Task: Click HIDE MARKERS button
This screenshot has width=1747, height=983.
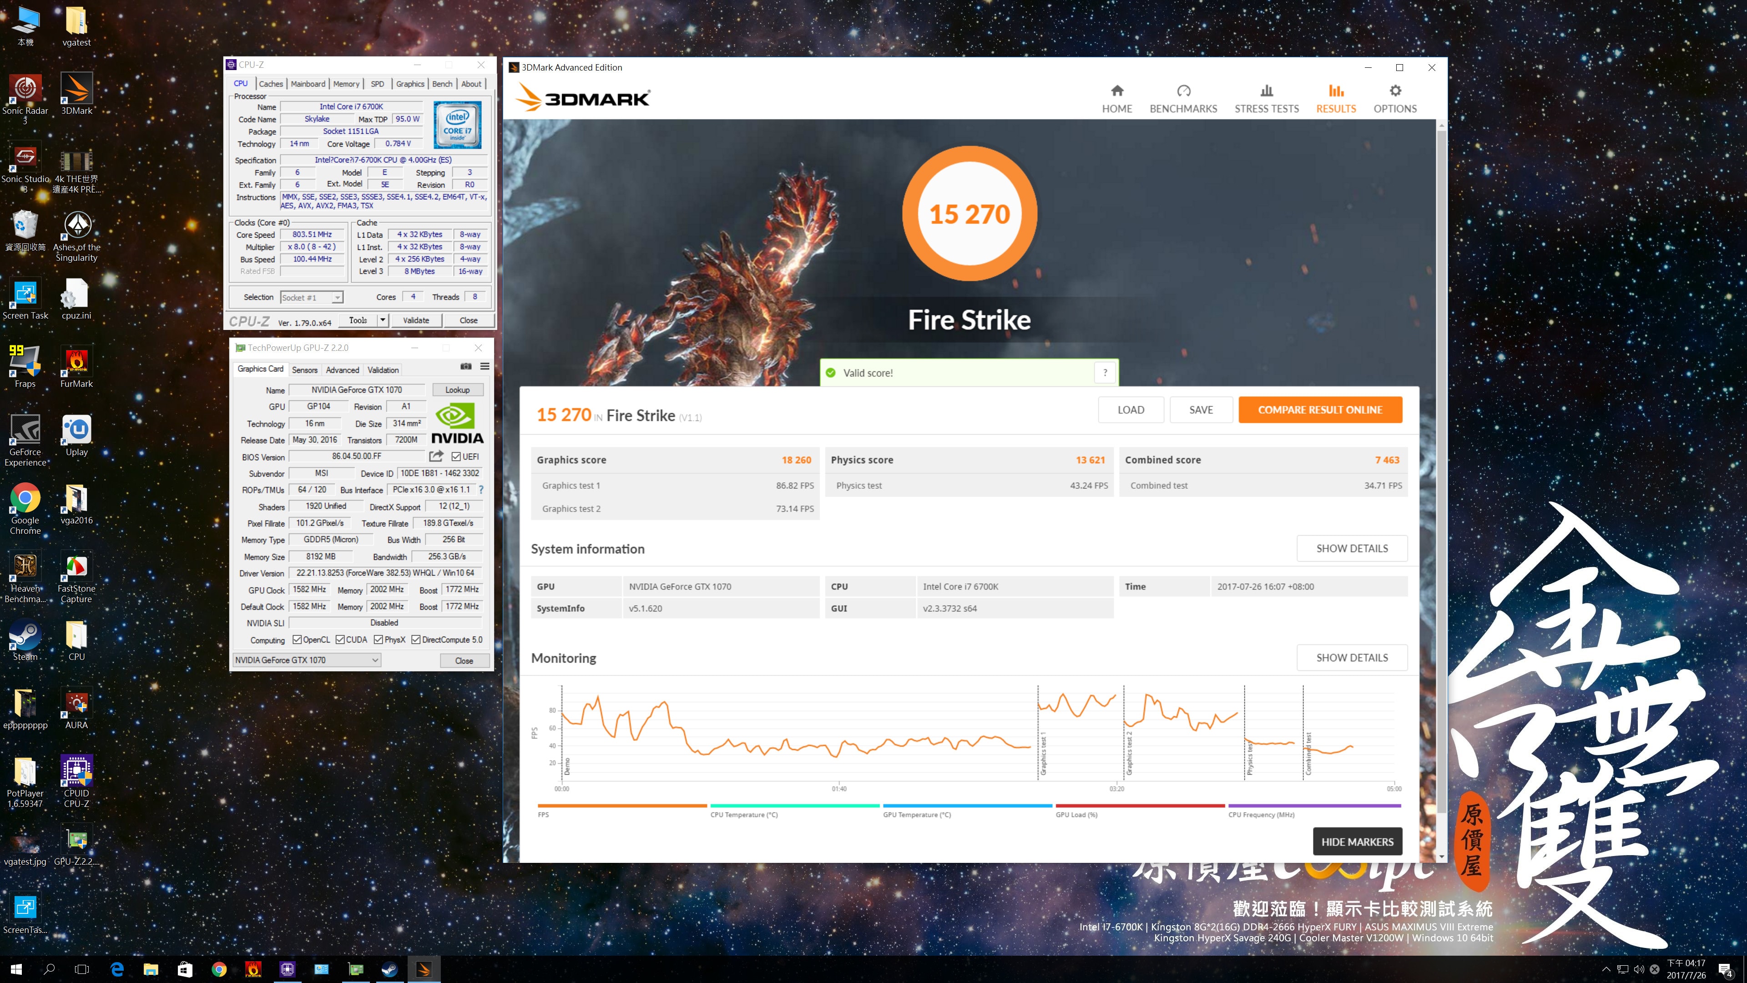Action: tap(1357, 842)
